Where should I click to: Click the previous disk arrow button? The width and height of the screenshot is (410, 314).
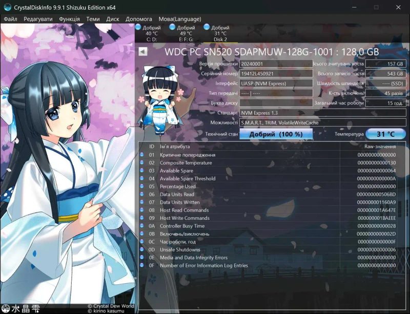(x=143, y=52)
